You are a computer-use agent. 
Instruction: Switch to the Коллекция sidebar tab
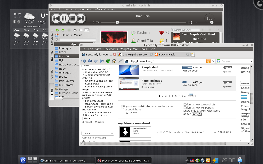tap(52, 37)
